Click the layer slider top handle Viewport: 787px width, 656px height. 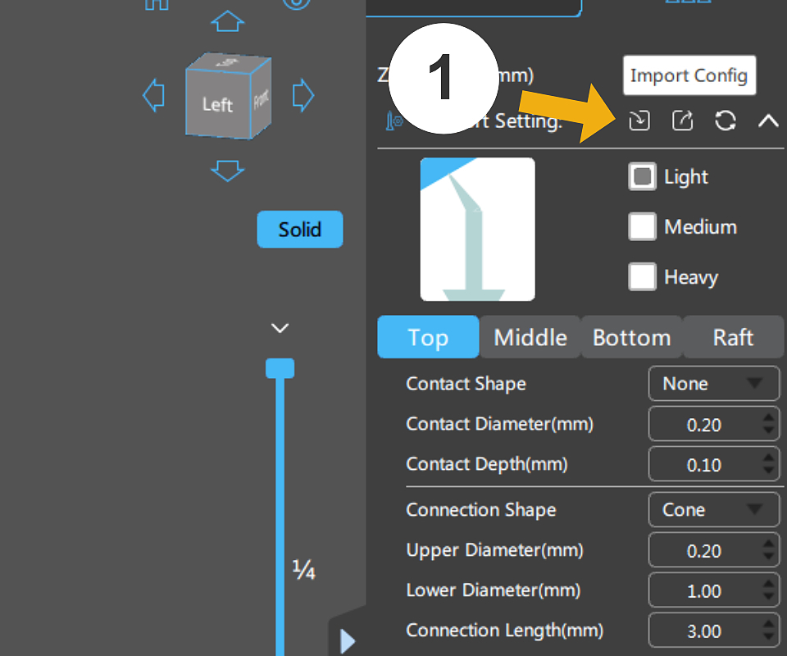point(280,368)
